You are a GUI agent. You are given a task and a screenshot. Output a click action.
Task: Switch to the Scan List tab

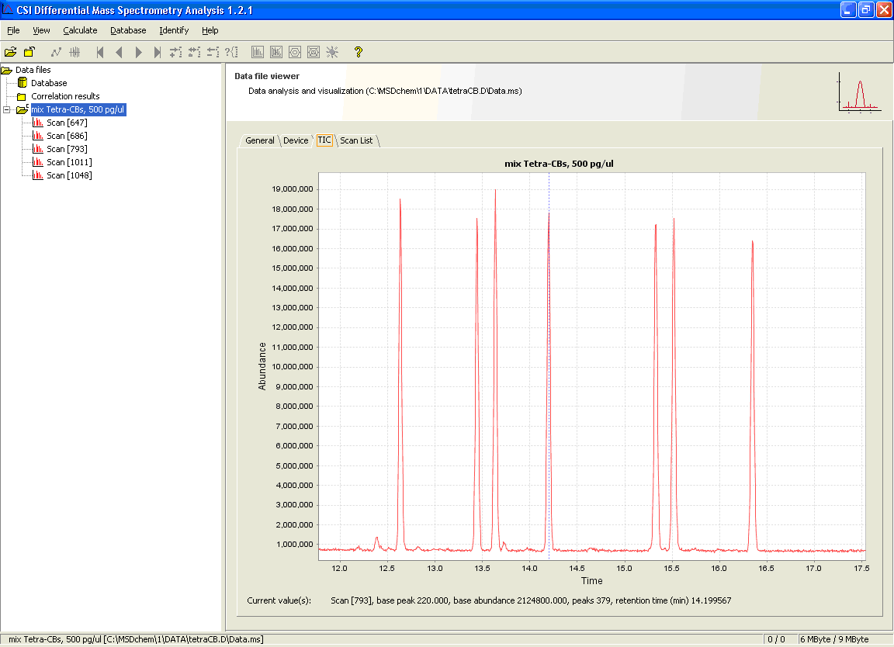[x=356, y=140]
